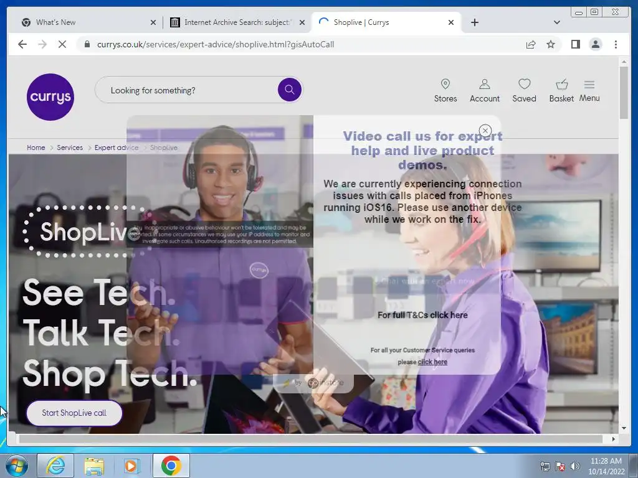
Task: Click Start ShopLive call button
Action: pos(74,413)
